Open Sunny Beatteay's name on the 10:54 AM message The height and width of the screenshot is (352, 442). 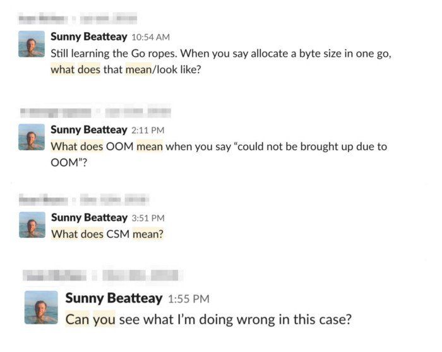(88, 37)
